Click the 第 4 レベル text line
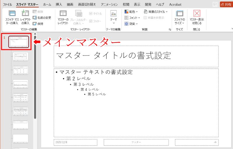This screenshot has height=149, width=233. coord(90,90)
